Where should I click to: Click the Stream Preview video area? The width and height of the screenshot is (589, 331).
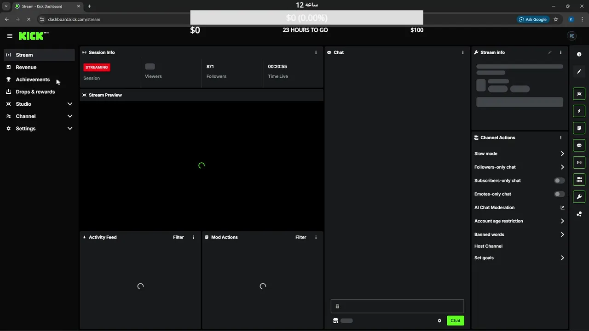[x=202, y=165]
